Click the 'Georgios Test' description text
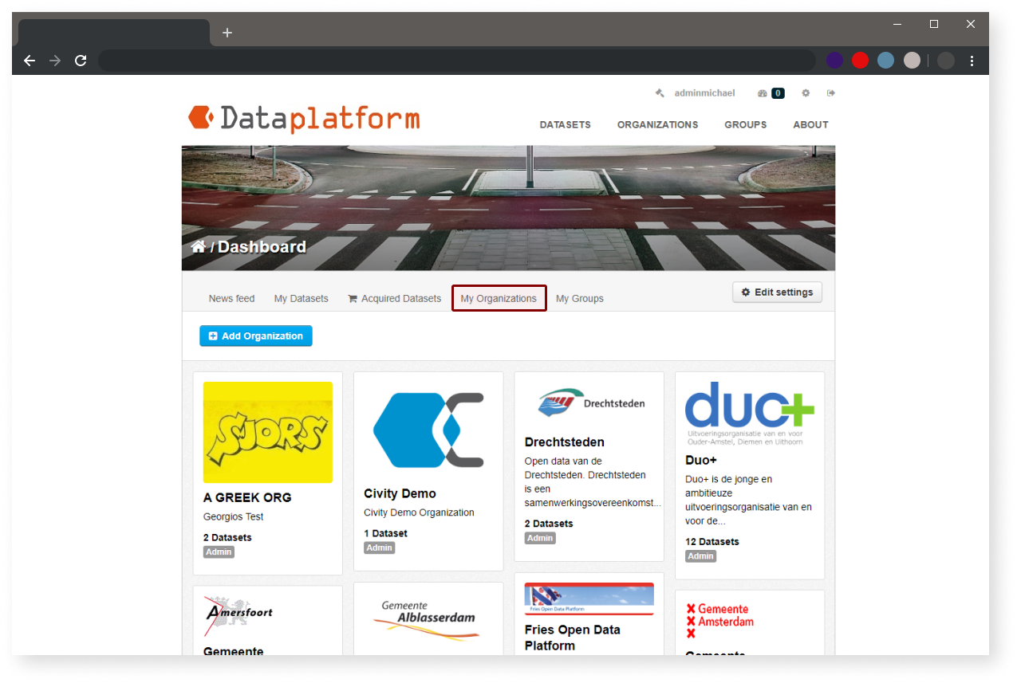 234,517
